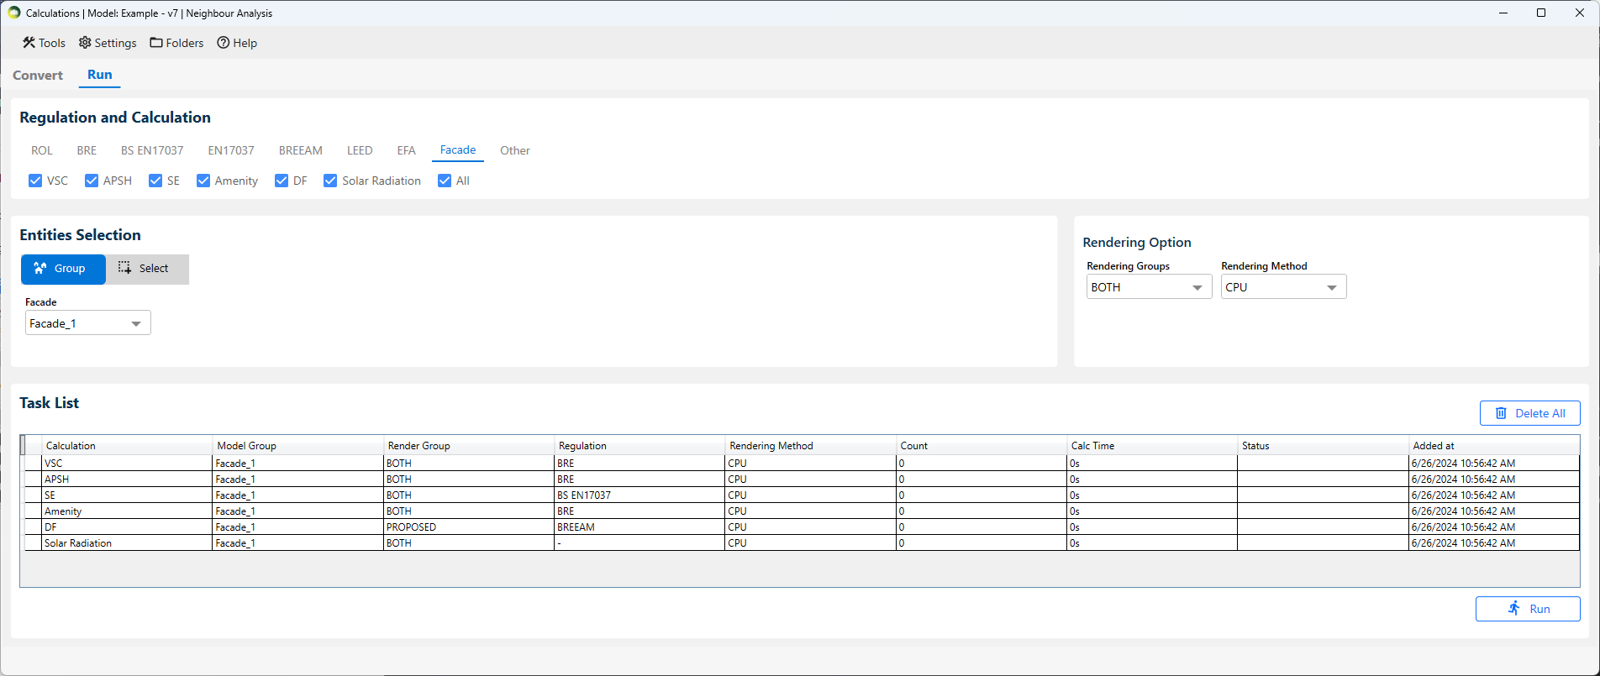Open the Tools menu wrench icon
The image size is (1600, 676).
29,43
